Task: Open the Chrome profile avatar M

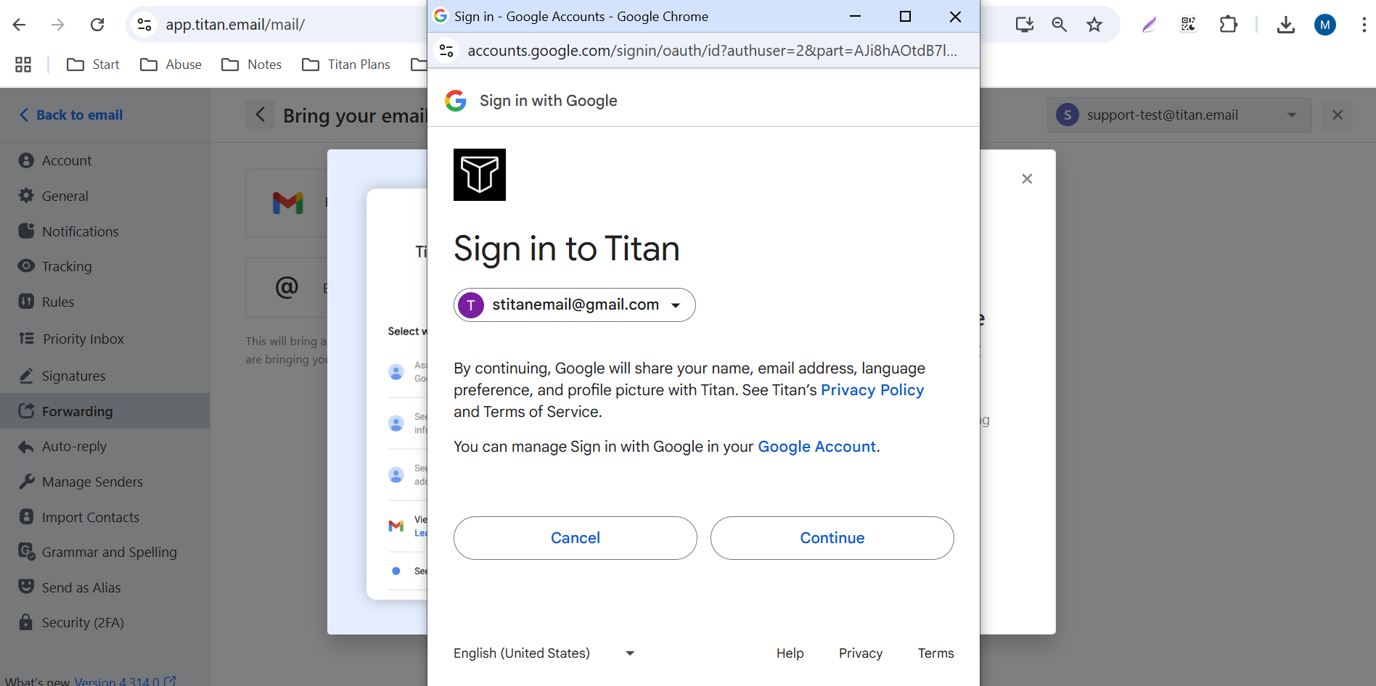Action: tap(1325, 25)
